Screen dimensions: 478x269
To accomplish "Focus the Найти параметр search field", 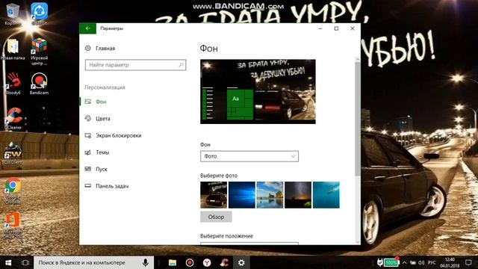I will 136,65.
